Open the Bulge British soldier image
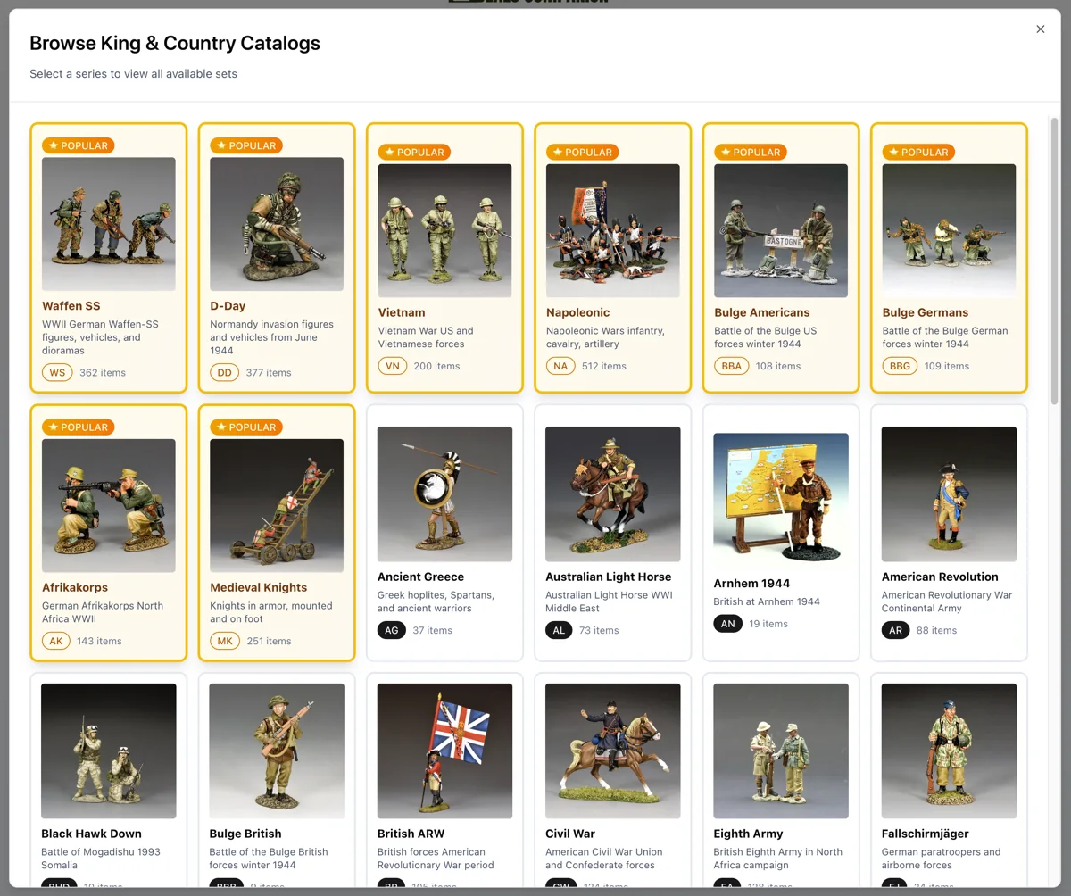This screenshot has width=1071, height=896. click(x=277, y=751)
